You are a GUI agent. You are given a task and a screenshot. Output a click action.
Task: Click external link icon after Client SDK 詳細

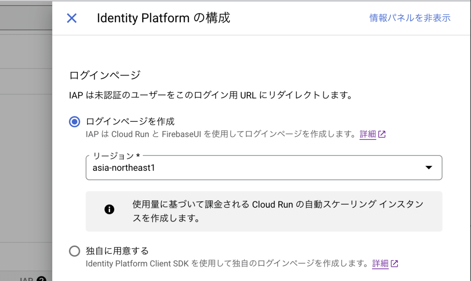point(394,263)
